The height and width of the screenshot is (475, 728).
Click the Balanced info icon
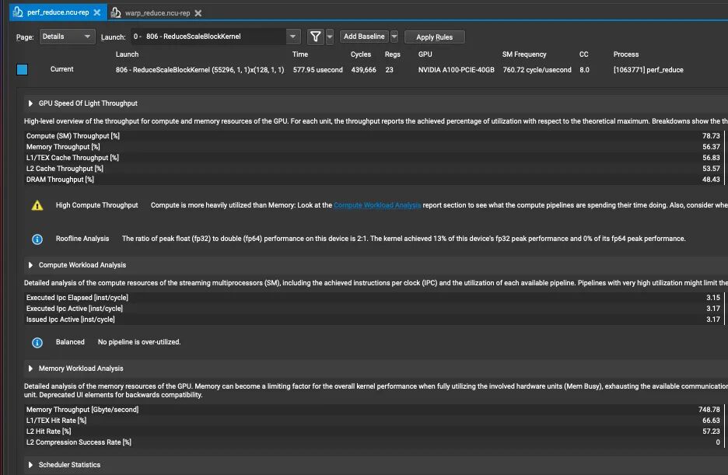37,342
